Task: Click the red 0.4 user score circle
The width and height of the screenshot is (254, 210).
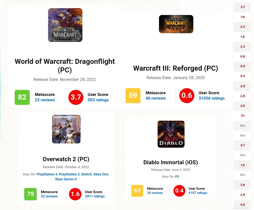Action: tap(179, 191)
